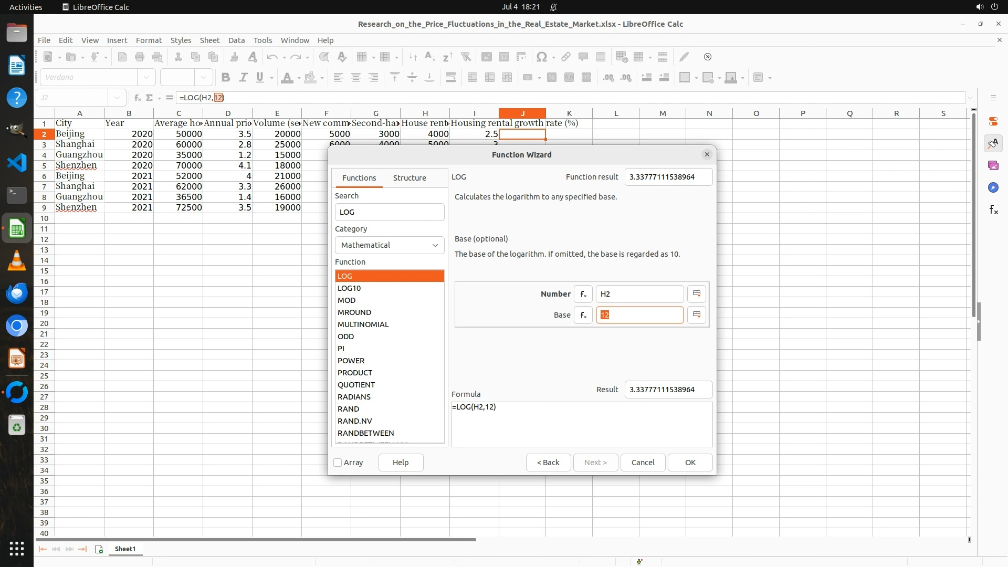Open Functions deck in right sidebar
This screenshot has width=1008, height=567.
993,210
